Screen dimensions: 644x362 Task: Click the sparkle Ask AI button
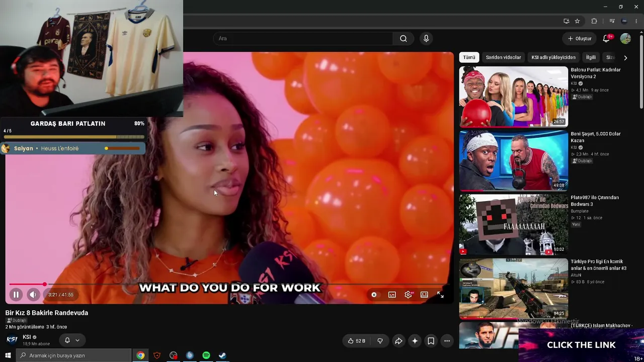pos(415,341)
